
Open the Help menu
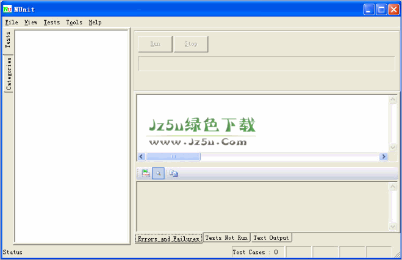pyautogui.click(x=95, y=23)
